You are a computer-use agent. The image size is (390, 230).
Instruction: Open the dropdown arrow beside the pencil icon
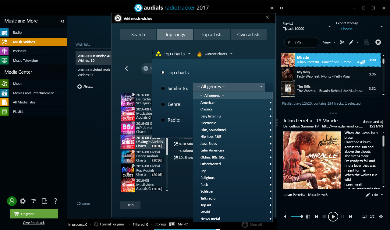click(x=357, y=42)
